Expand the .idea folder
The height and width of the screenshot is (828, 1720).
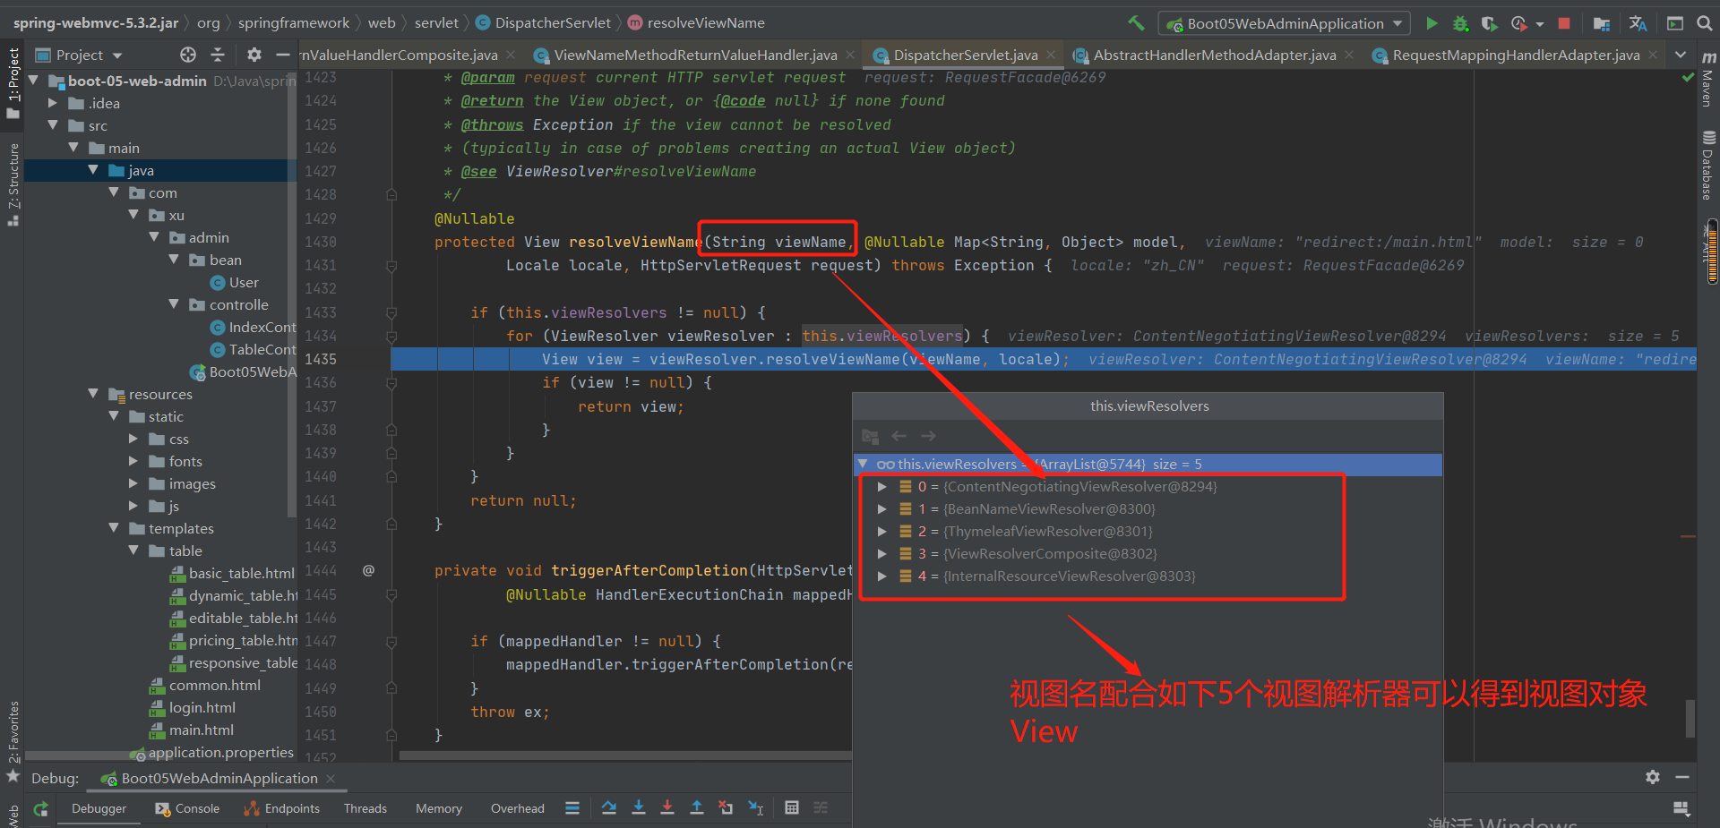click(x=53, y=103)
